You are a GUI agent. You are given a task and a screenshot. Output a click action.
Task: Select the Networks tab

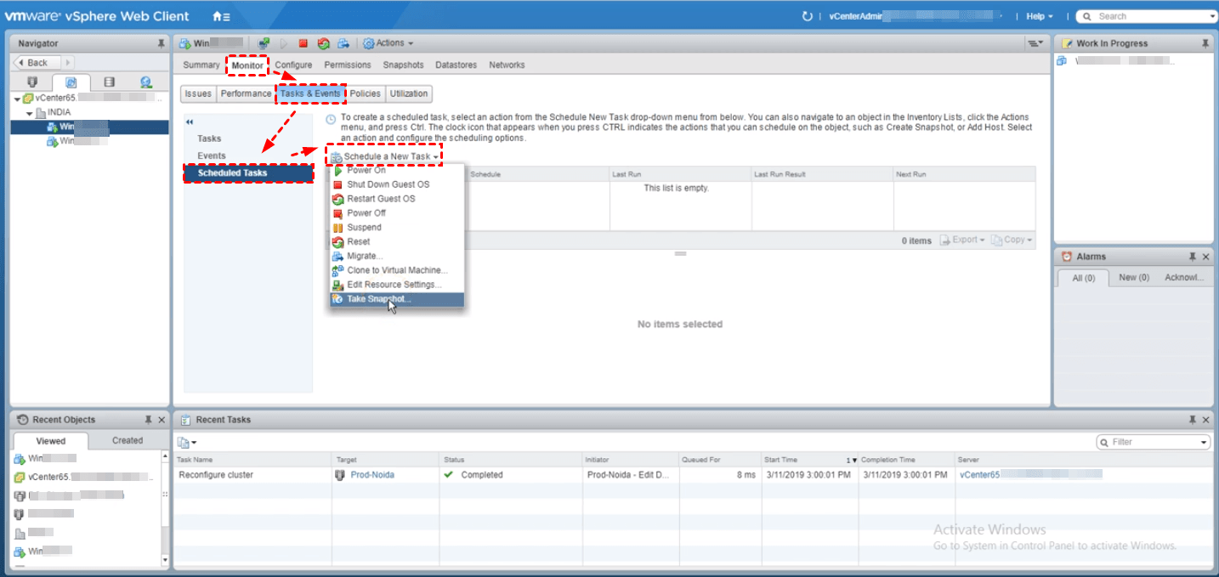[x=507, y=65]
